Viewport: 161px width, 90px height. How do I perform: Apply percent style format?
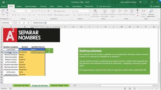click(79, 15)
